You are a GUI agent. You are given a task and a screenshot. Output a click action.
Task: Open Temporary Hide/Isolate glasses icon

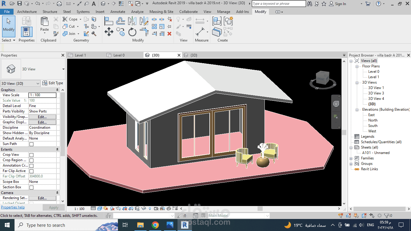(144, 208)
